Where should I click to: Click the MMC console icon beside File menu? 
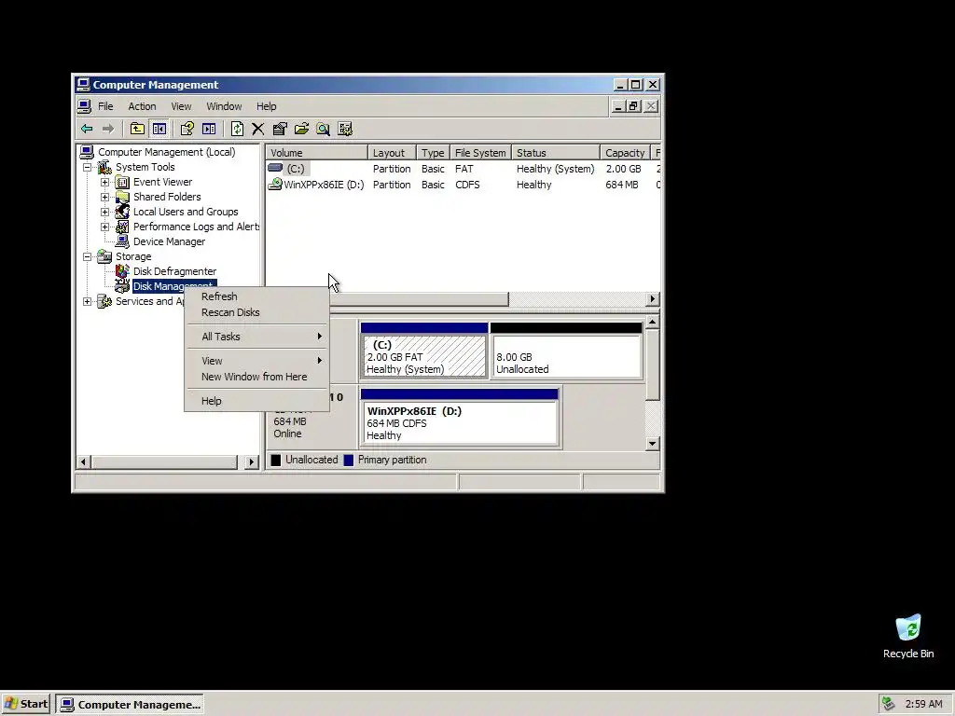tap(85, 106)
